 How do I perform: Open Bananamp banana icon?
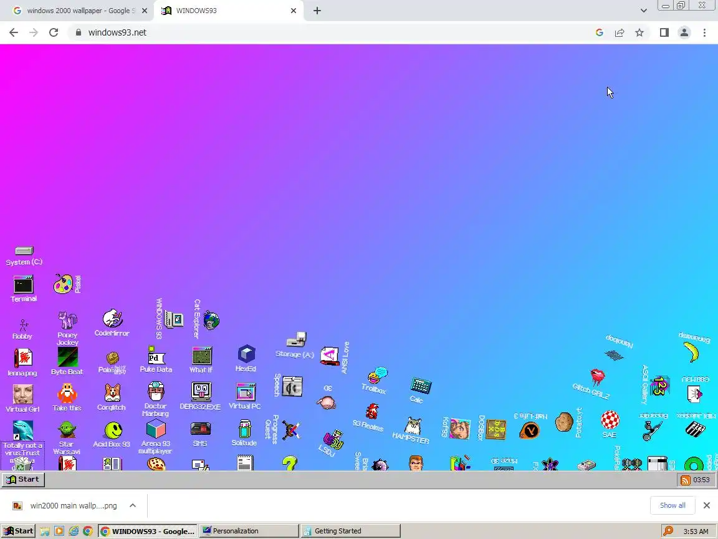[x=691, y=352]
